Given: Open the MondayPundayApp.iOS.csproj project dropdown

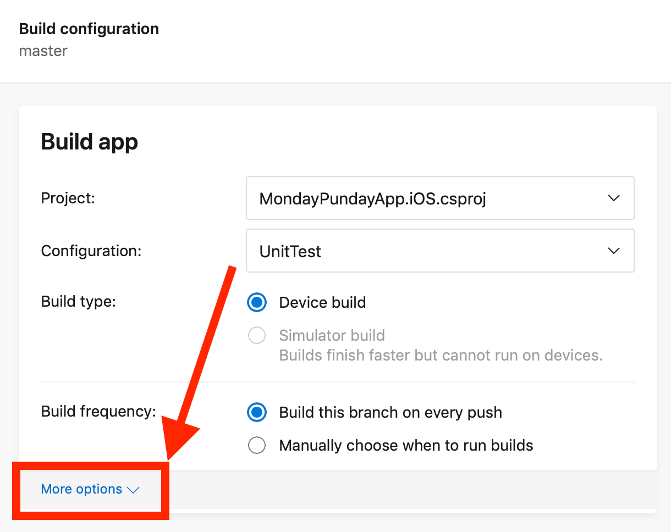Looking at the screenshot, I should 440,198.
